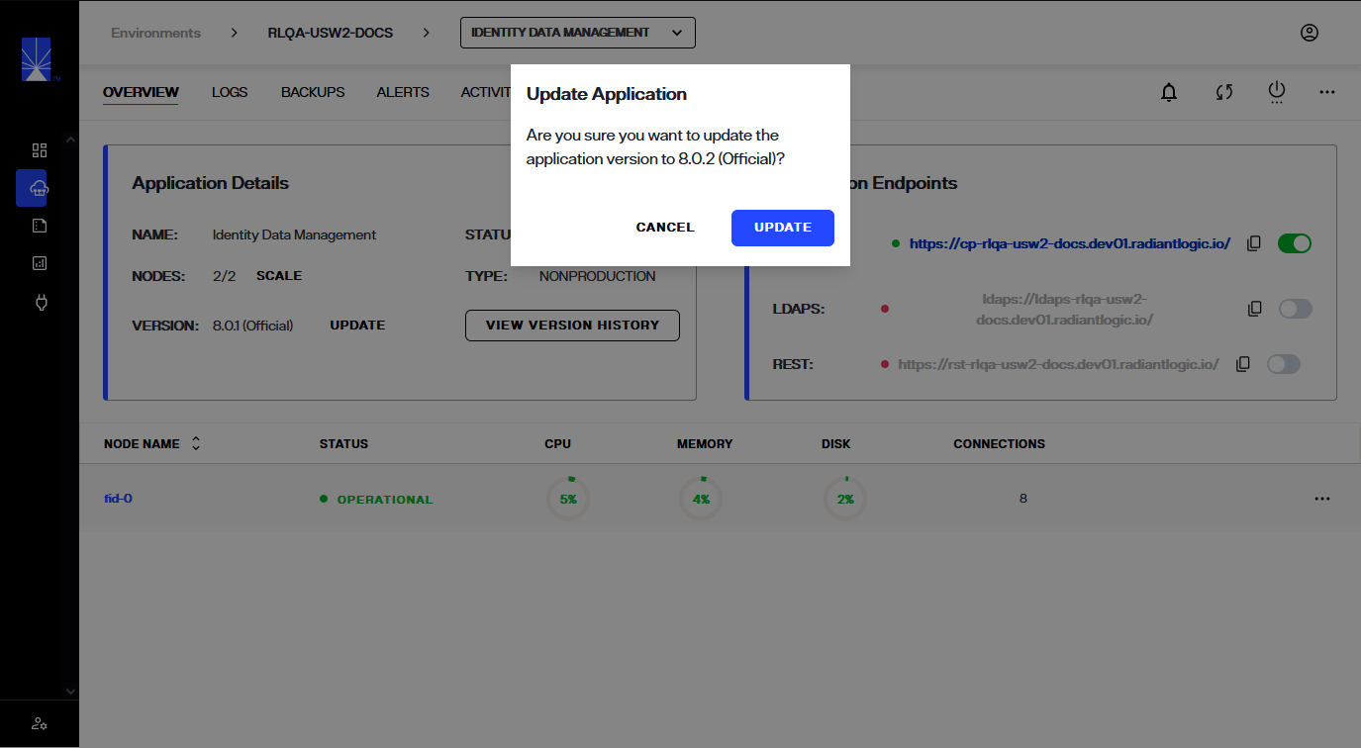The image size is (1361, 748).
Task: Switch to the LOGS tab
Action: point(230,92)
